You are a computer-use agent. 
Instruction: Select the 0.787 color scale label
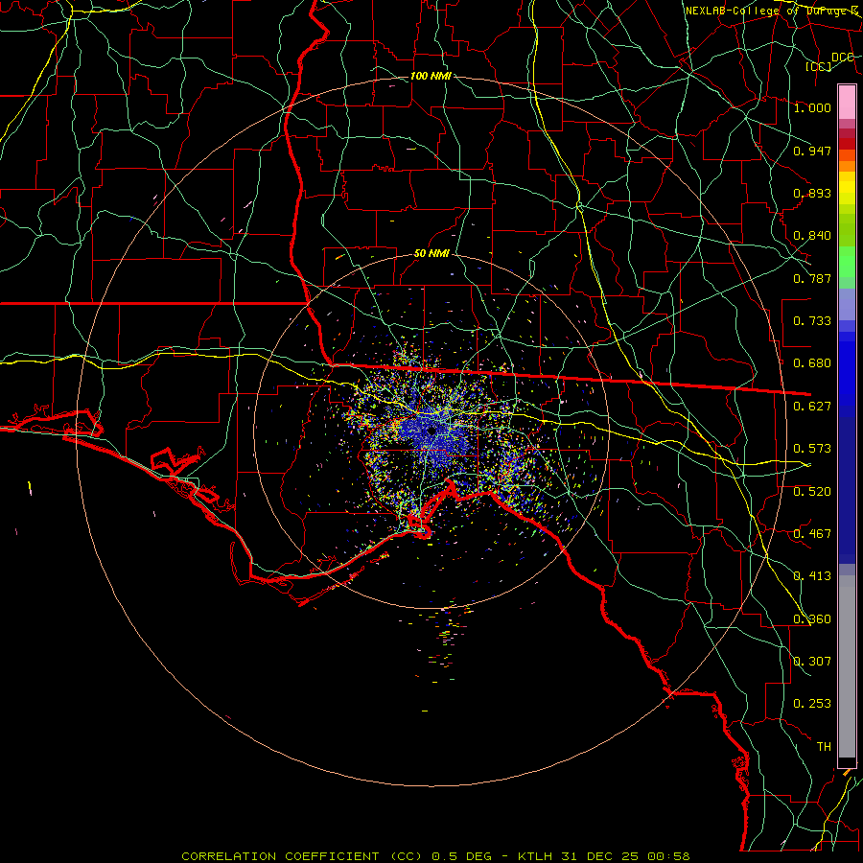pos(812,278)
